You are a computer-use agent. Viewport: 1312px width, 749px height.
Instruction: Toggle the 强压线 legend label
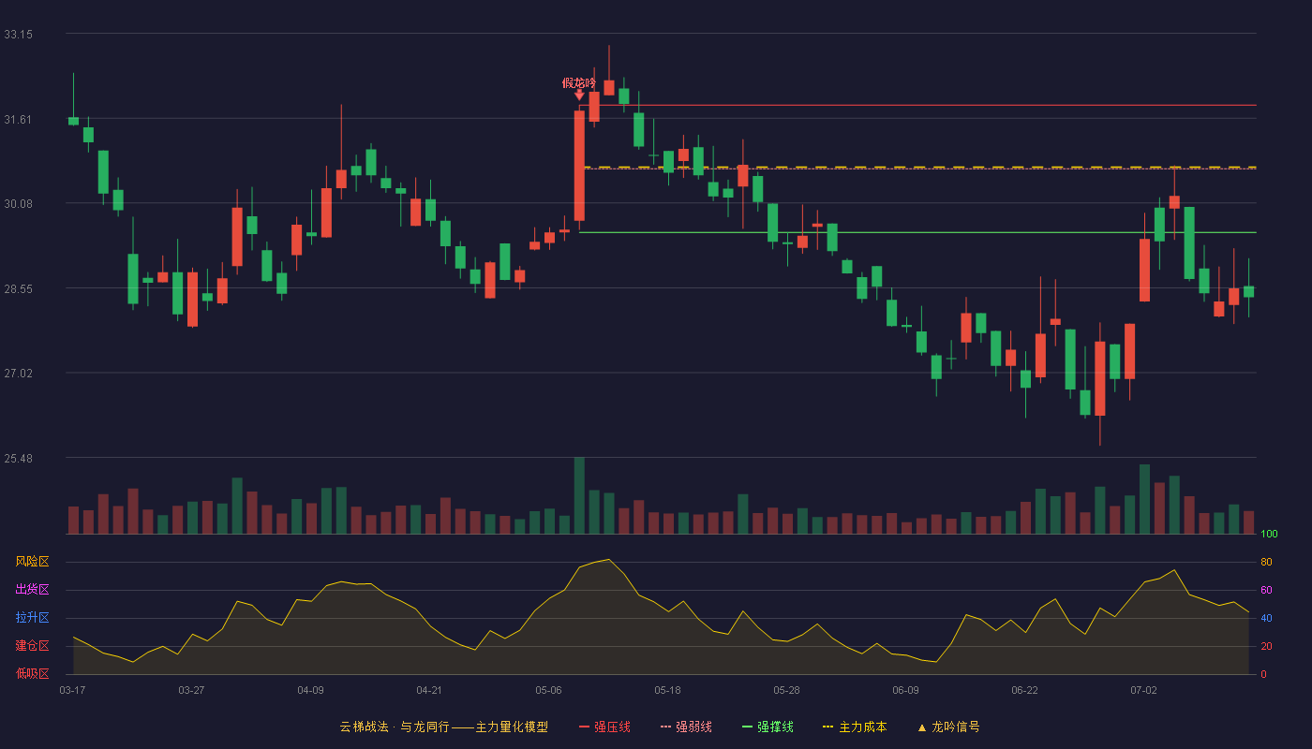click(x=612, y=727)
